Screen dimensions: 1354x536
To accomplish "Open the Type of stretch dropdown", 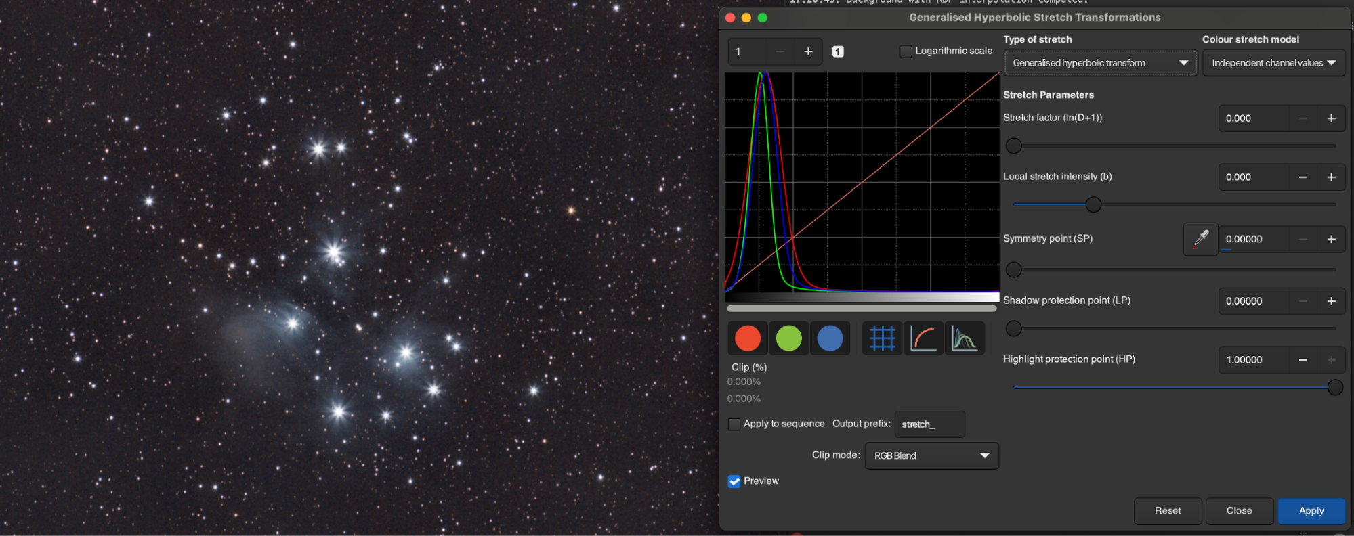I will point(1100,63).
